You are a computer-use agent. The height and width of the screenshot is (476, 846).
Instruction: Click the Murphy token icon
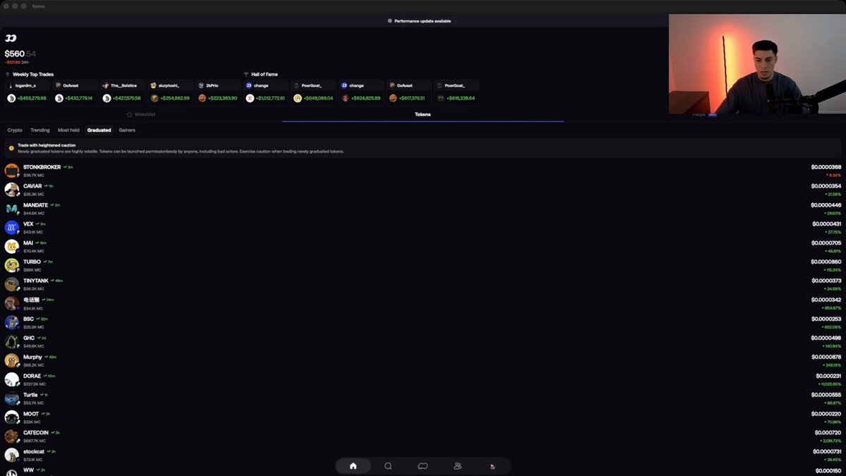coord(11,360)
